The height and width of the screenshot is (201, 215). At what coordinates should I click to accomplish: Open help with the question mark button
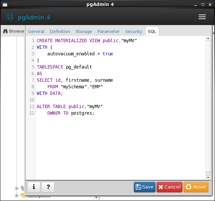pos(48,187)
